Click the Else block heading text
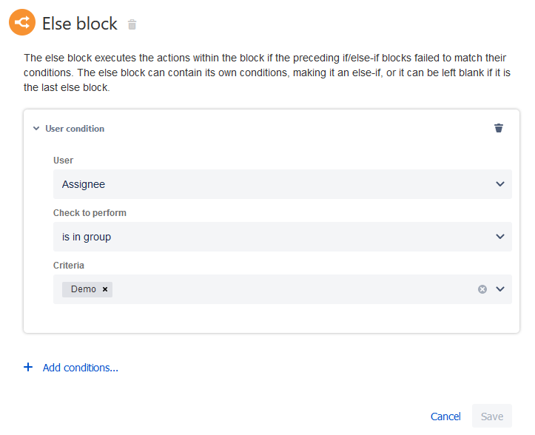 [x=80, y=24]
